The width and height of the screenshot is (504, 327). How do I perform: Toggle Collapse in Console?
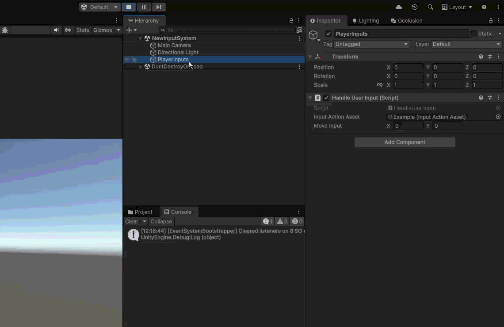pyautogui.click(x=161, y=221)
